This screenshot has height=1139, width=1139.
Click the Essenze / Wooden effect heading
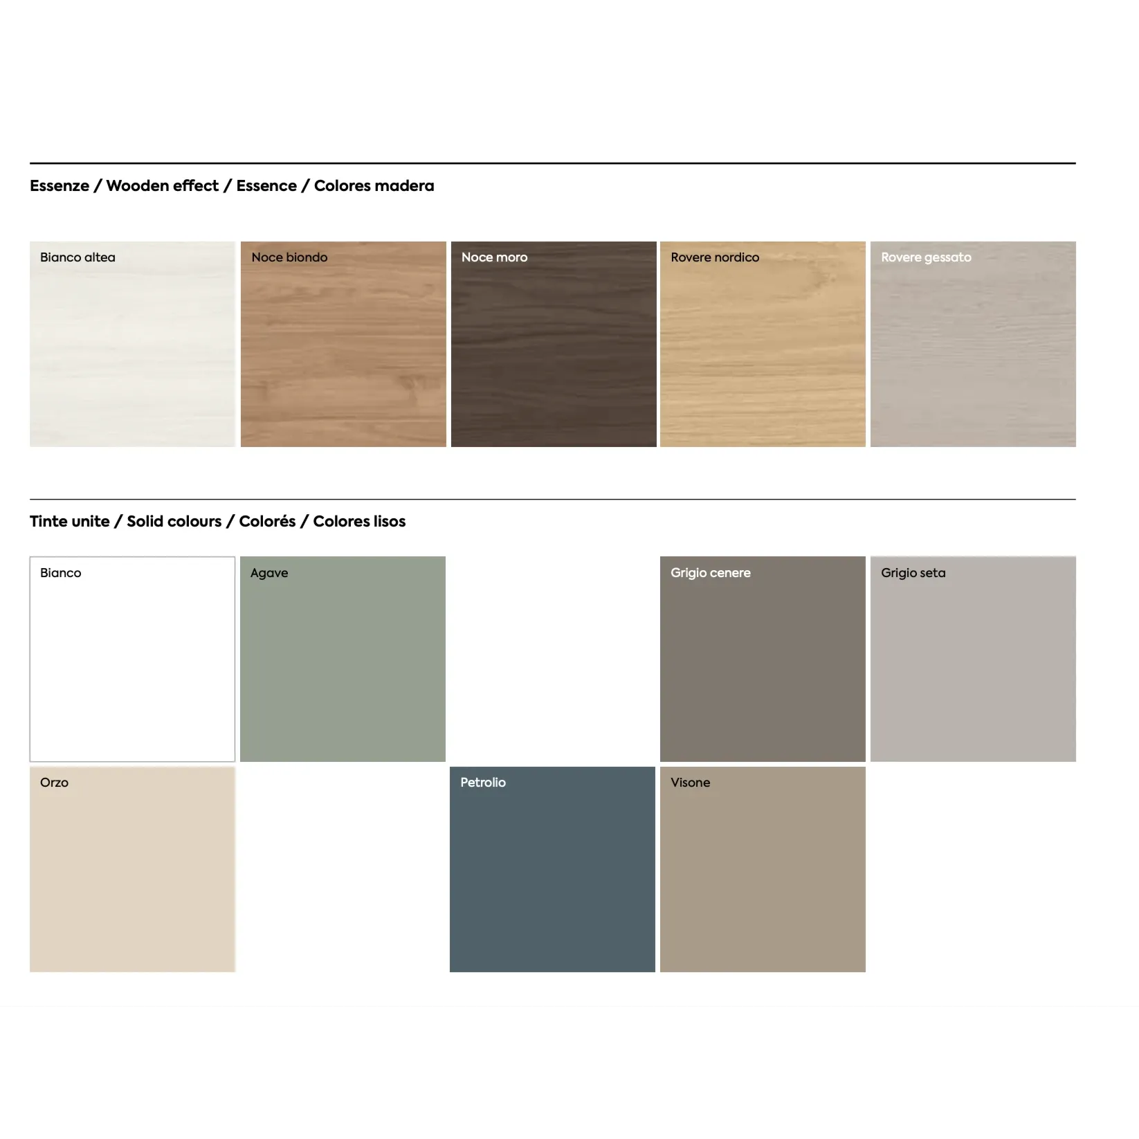232,186
